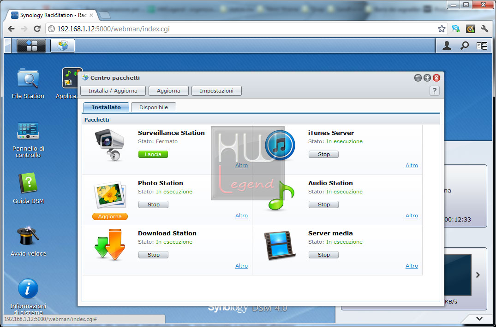Click the iTunes Server package title

[x=331, y=133]
